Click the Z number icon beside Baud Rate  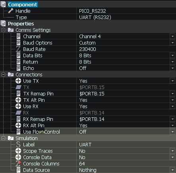pos(18,49)
